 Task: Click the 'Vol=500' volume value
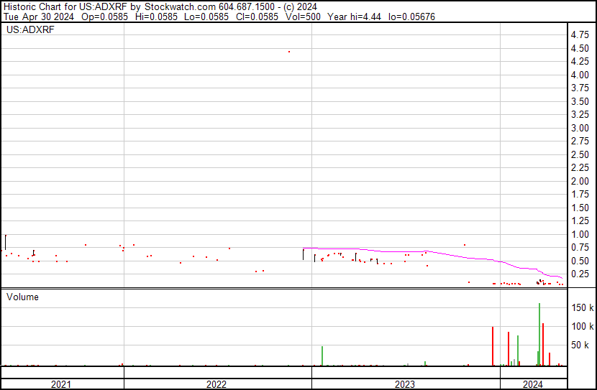pos(303,17)
